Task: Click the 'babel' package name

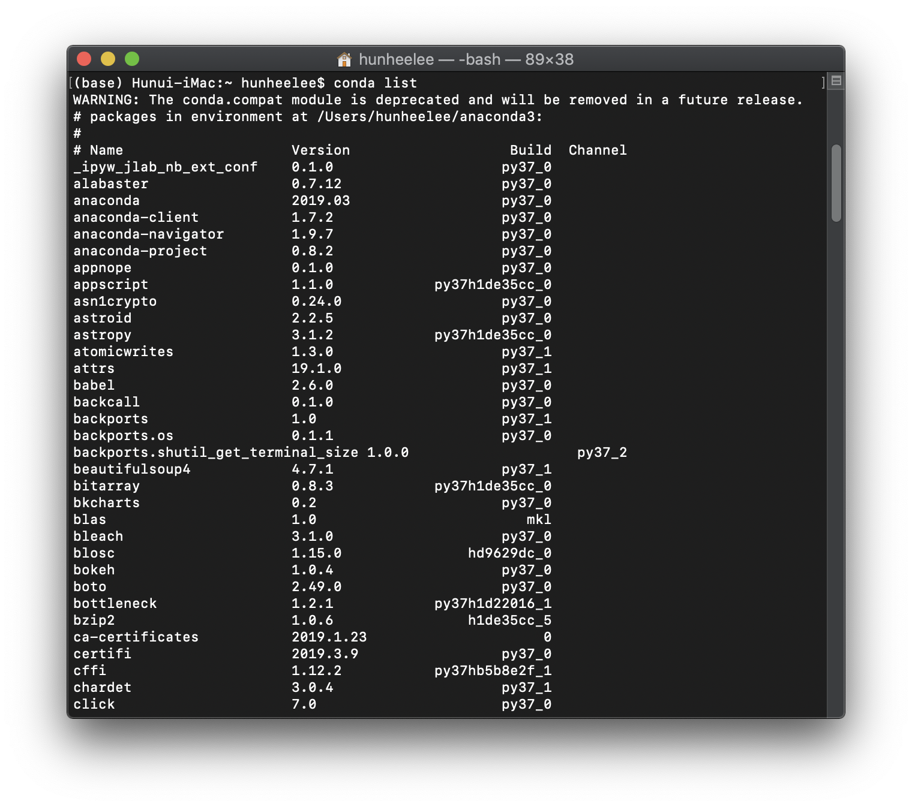Action: (x=94, y=385)
